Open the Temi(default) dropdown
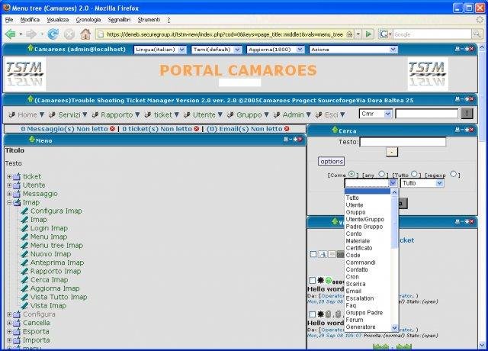This screenshot has width=488, height=351. coord(217,50)
